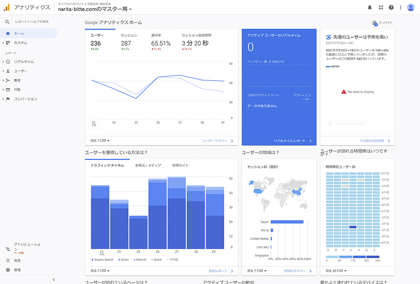Open the notifications bell icon
Screen dimensions: 420x284
point(370,8)
